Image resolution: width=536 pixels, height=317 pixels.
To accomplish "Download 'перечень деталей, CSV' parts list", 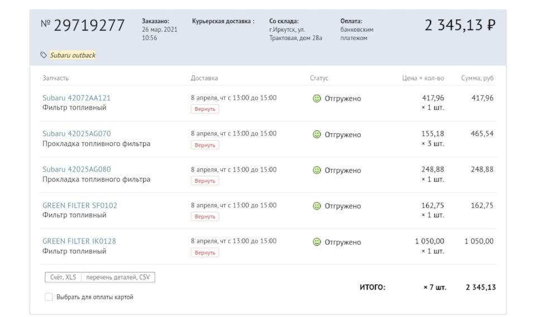I will coord(118,277).
